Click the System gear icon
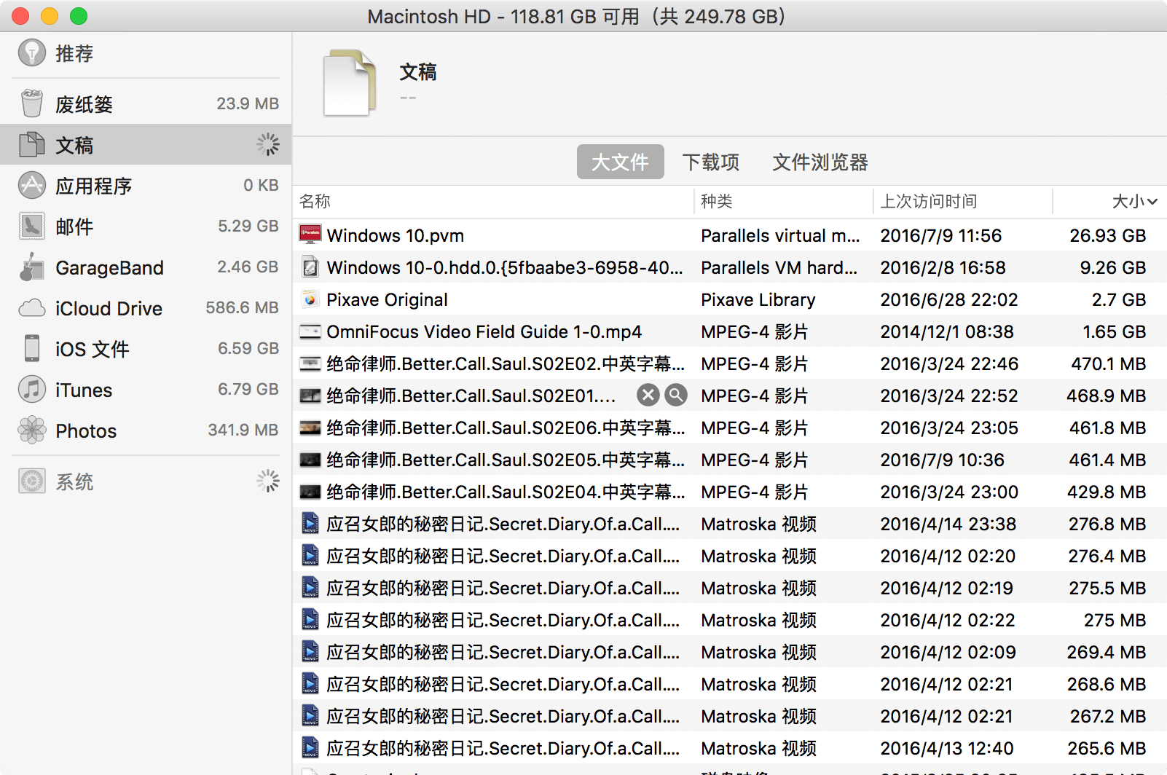 pos(32,481)
